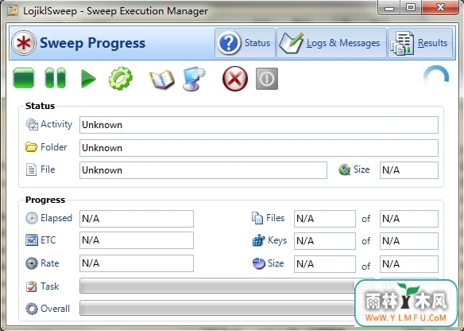Viewport: 464px width, 331px height.
Task: Click the yellow Folder icon
Action: tap(31, 147)
